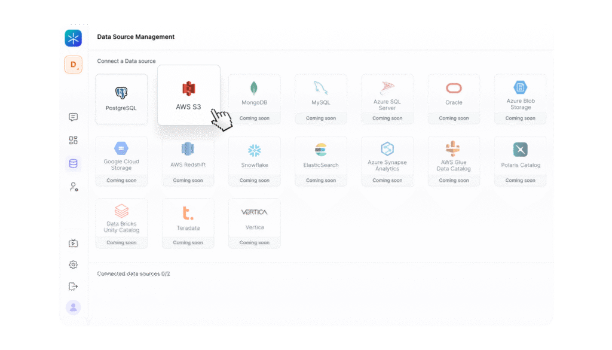Click Coming soon under MySQL
The image size is (612, 350).
[321, 118]
